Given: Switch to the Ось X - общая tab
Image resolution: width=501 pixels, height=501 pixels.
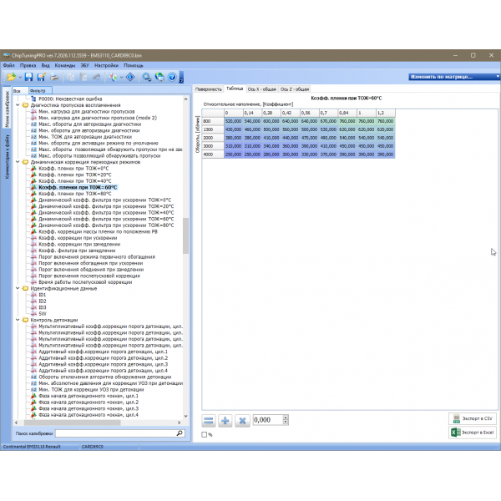Looking at the screenshot, I should click(x=262, y=89).
